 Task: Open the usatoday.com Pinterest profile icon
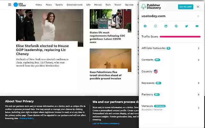(176, 26)
